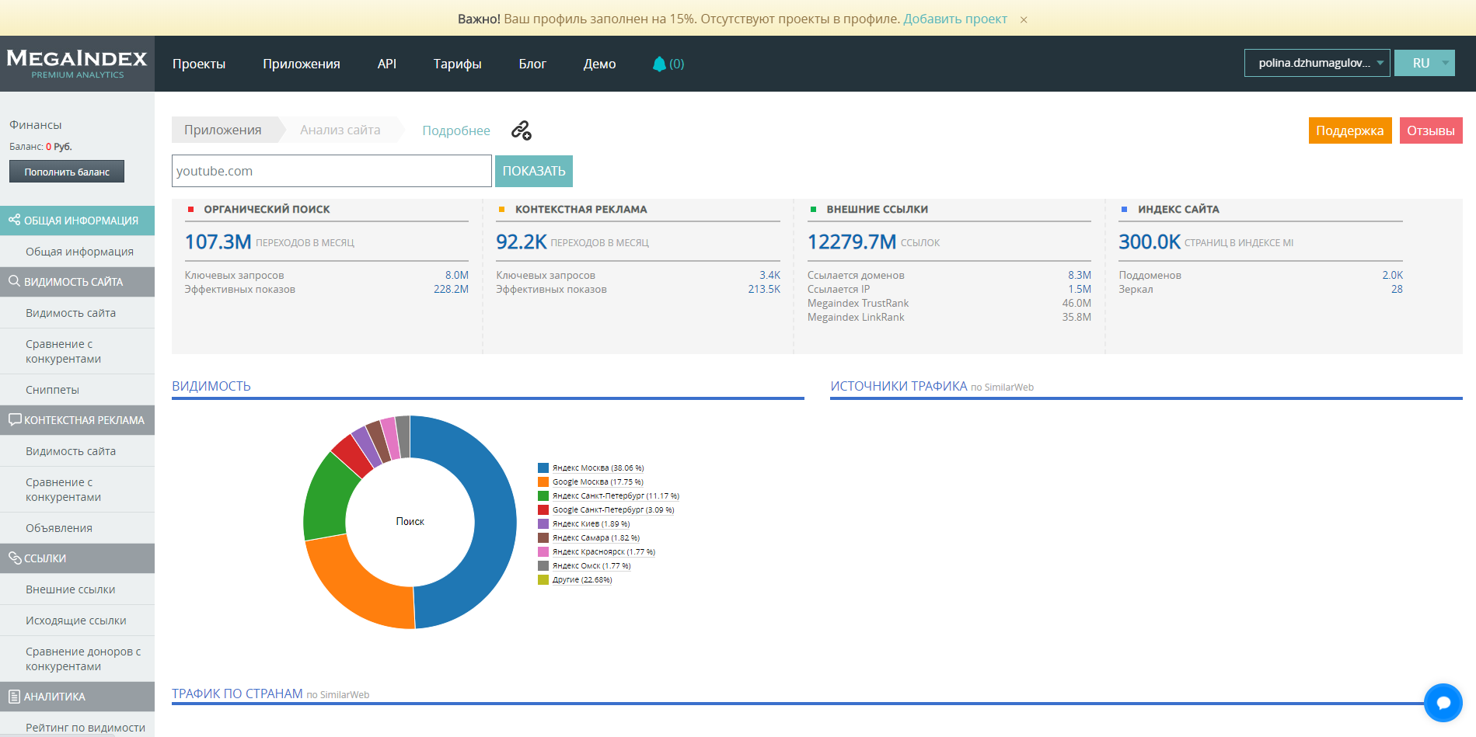The width and height of the screenshot is (1476, 737).
Task: Open the user account dropdown
Action: tap(1317, 63)
